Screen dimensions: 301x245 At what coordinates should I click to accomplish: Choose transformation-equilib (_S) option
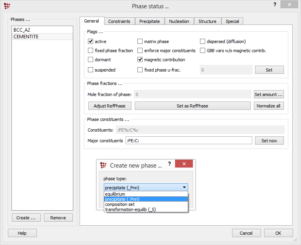(x=130, y=209)
